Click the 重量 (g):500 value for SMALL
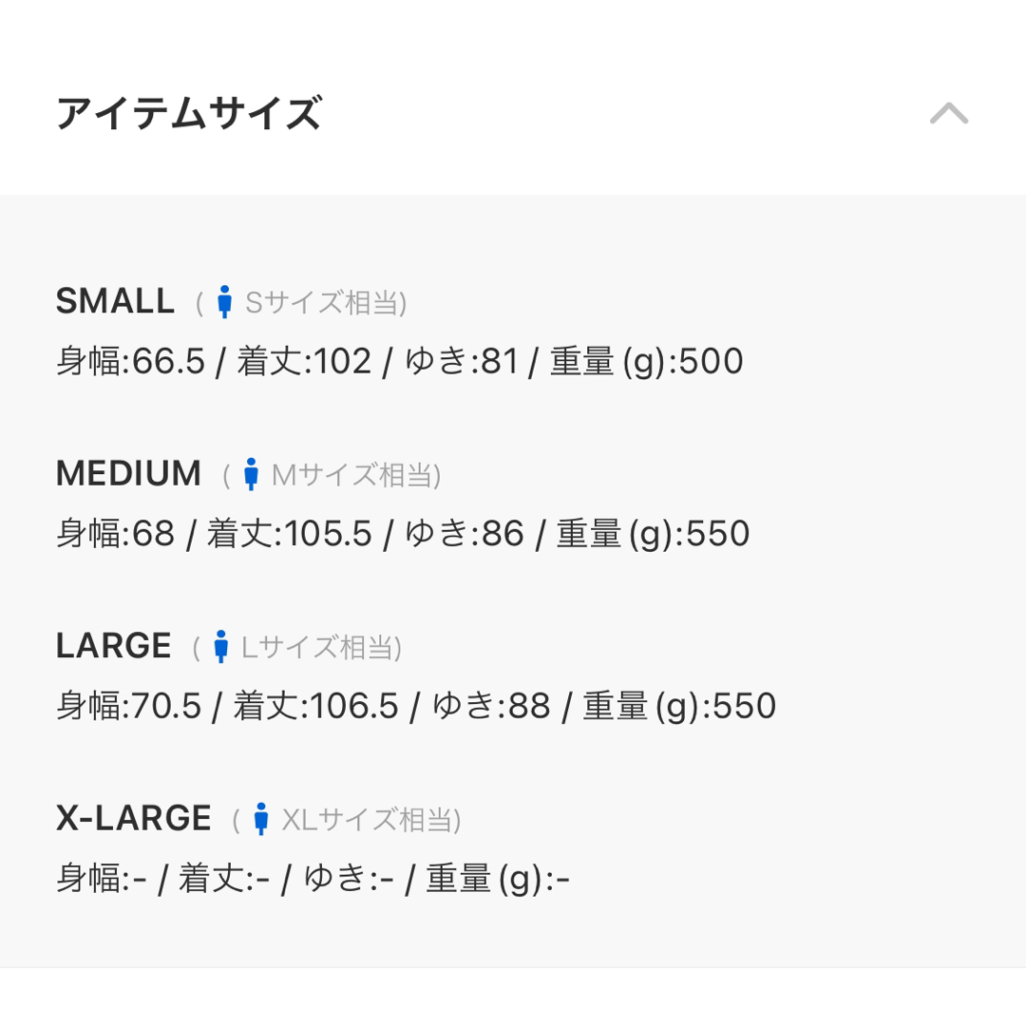 click(x=647, y=362)
